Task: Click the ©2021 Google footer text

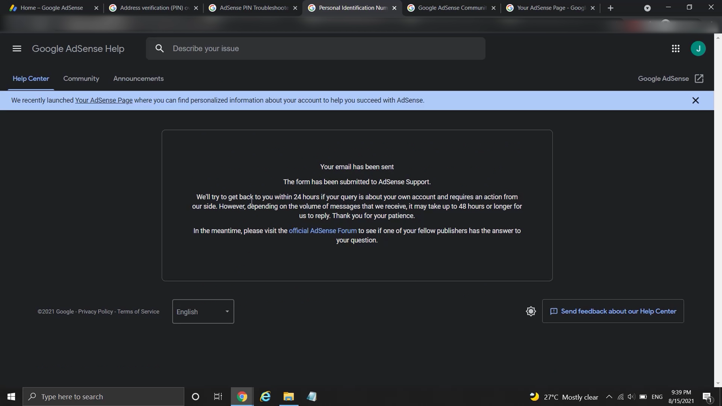Action: [x=55, y=312]
